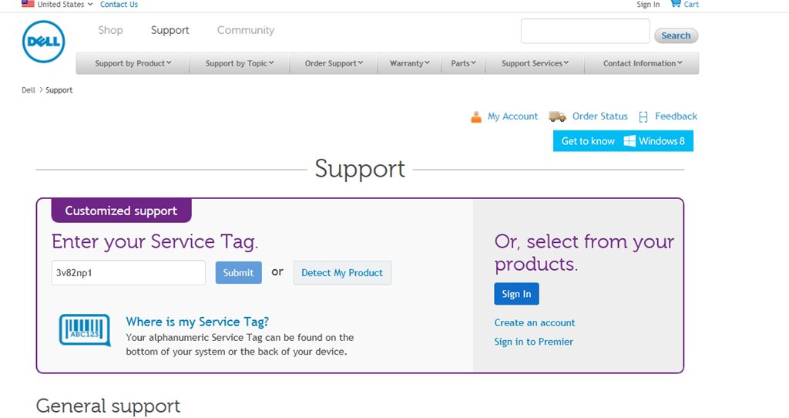
Task: Click the Service Tag barcode icon
Action: pyautogui.click(x=85, y=330)
